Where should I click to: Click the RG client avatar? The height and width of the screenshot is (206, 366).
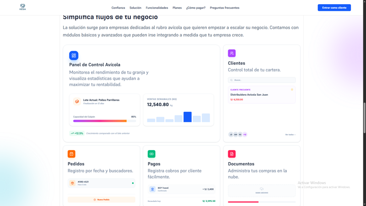[240, 135]
